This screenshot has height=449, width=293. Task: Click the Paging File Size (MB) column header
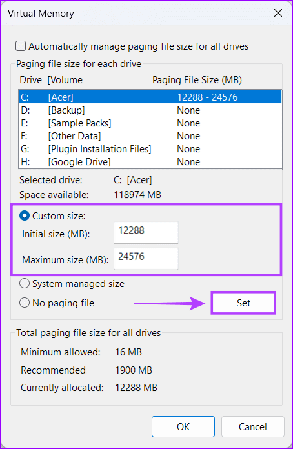click(197, 80)
